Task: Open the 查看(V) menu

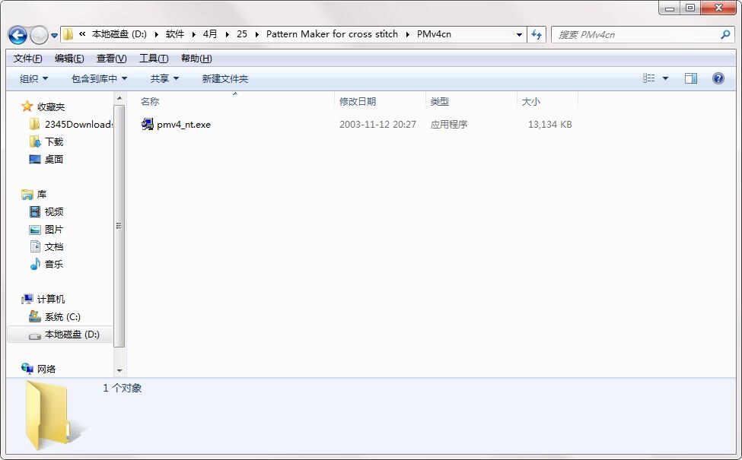Action: point(112,58)
